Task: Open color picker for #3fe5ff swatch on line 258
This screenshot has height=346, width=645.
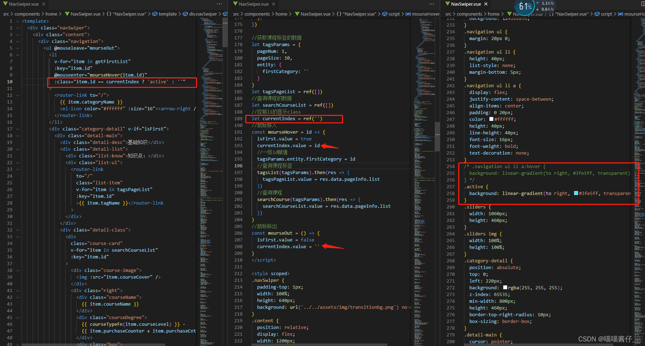Action: [576, 193]
